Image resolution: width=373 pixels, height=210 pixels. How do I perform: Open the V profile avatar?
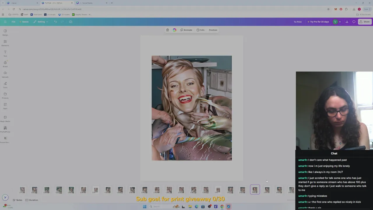(x=335, y=22)
